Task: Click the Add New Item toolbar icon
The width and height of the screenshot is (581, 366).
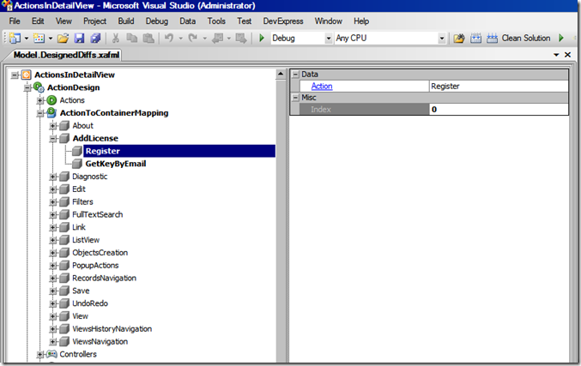Action: coord(39,38)
